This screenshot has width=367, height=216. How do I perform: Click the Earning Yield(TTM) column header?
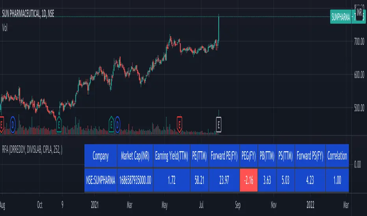pos(172,156)
